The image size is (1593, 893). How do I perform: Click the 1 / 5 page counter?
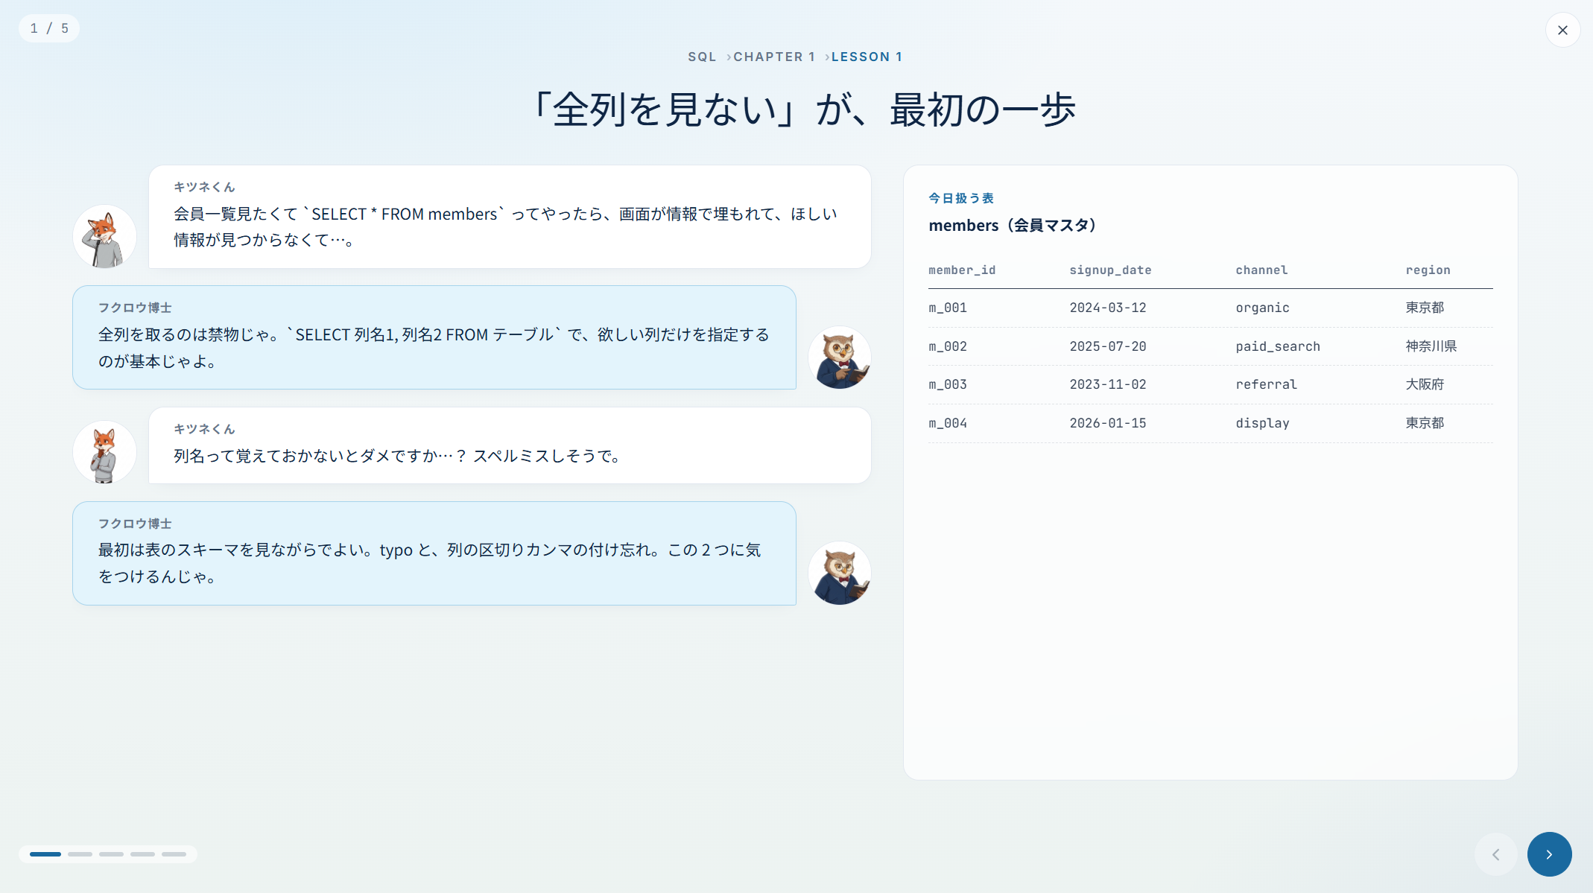[49, 28]
